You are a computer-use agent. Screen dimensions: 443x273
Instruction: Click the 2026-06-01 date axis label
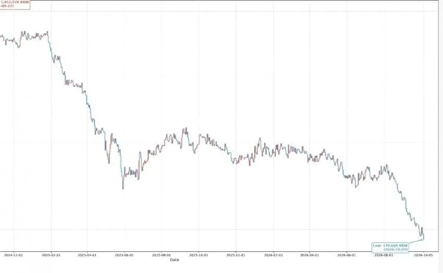tap(347, 255)
